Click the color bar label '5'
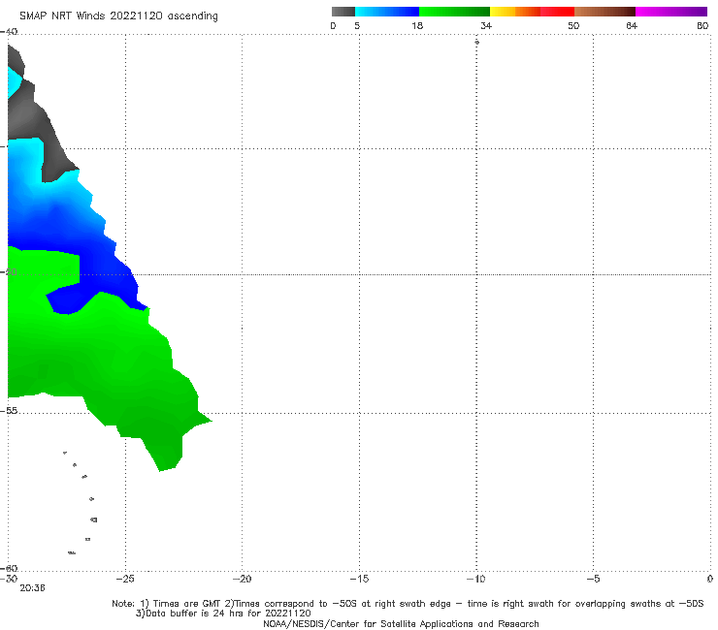Viewport: 718px width, 630px height. (x=357, y=26)
